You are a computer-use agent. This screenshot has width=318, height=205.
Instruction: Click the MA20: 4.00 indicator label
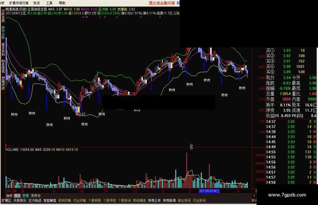[89, 9]
